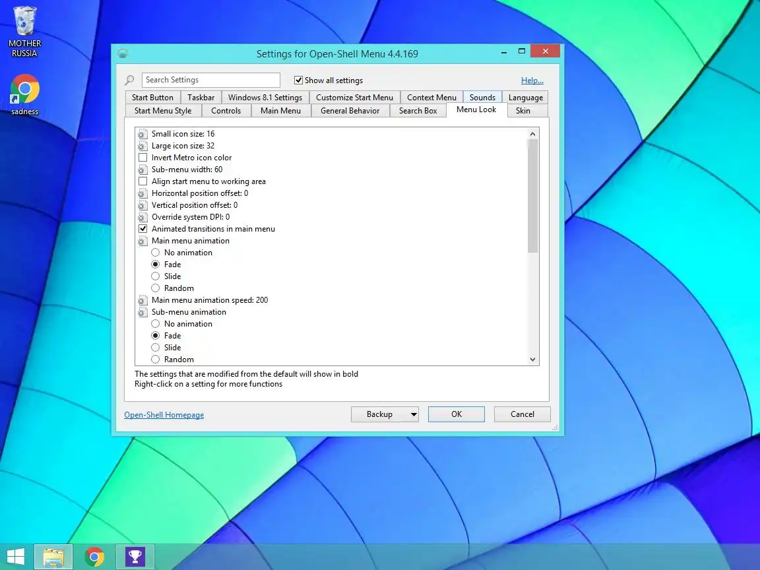The height and width of the screenshot is (570, 760).
Task: Select the Sub-menu width: 60 setting
Action: [x=187, y=170]
